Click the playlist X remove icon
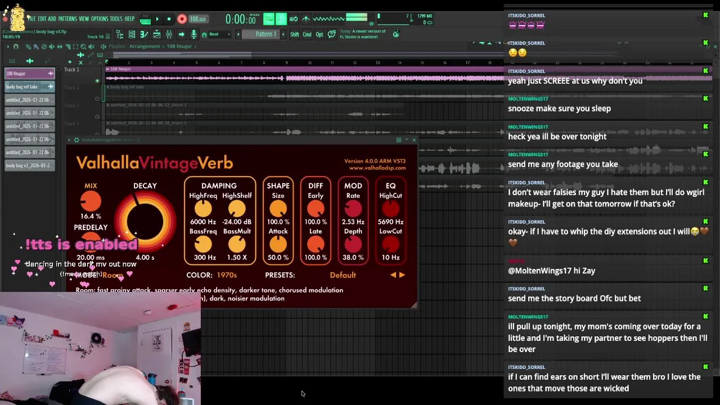Image resolution: width=720 pixels, height=405 pixels. click(80, 62)
